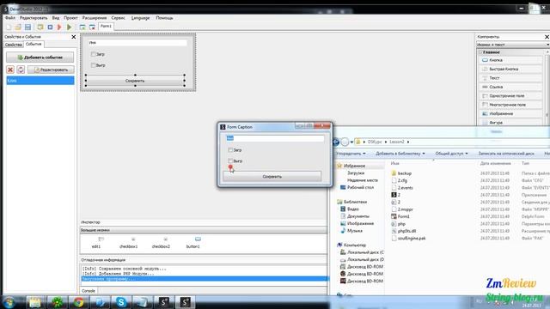Select the Form1 file in Explorer
Viewport: 550px width, 309px height.
(403, 216)
